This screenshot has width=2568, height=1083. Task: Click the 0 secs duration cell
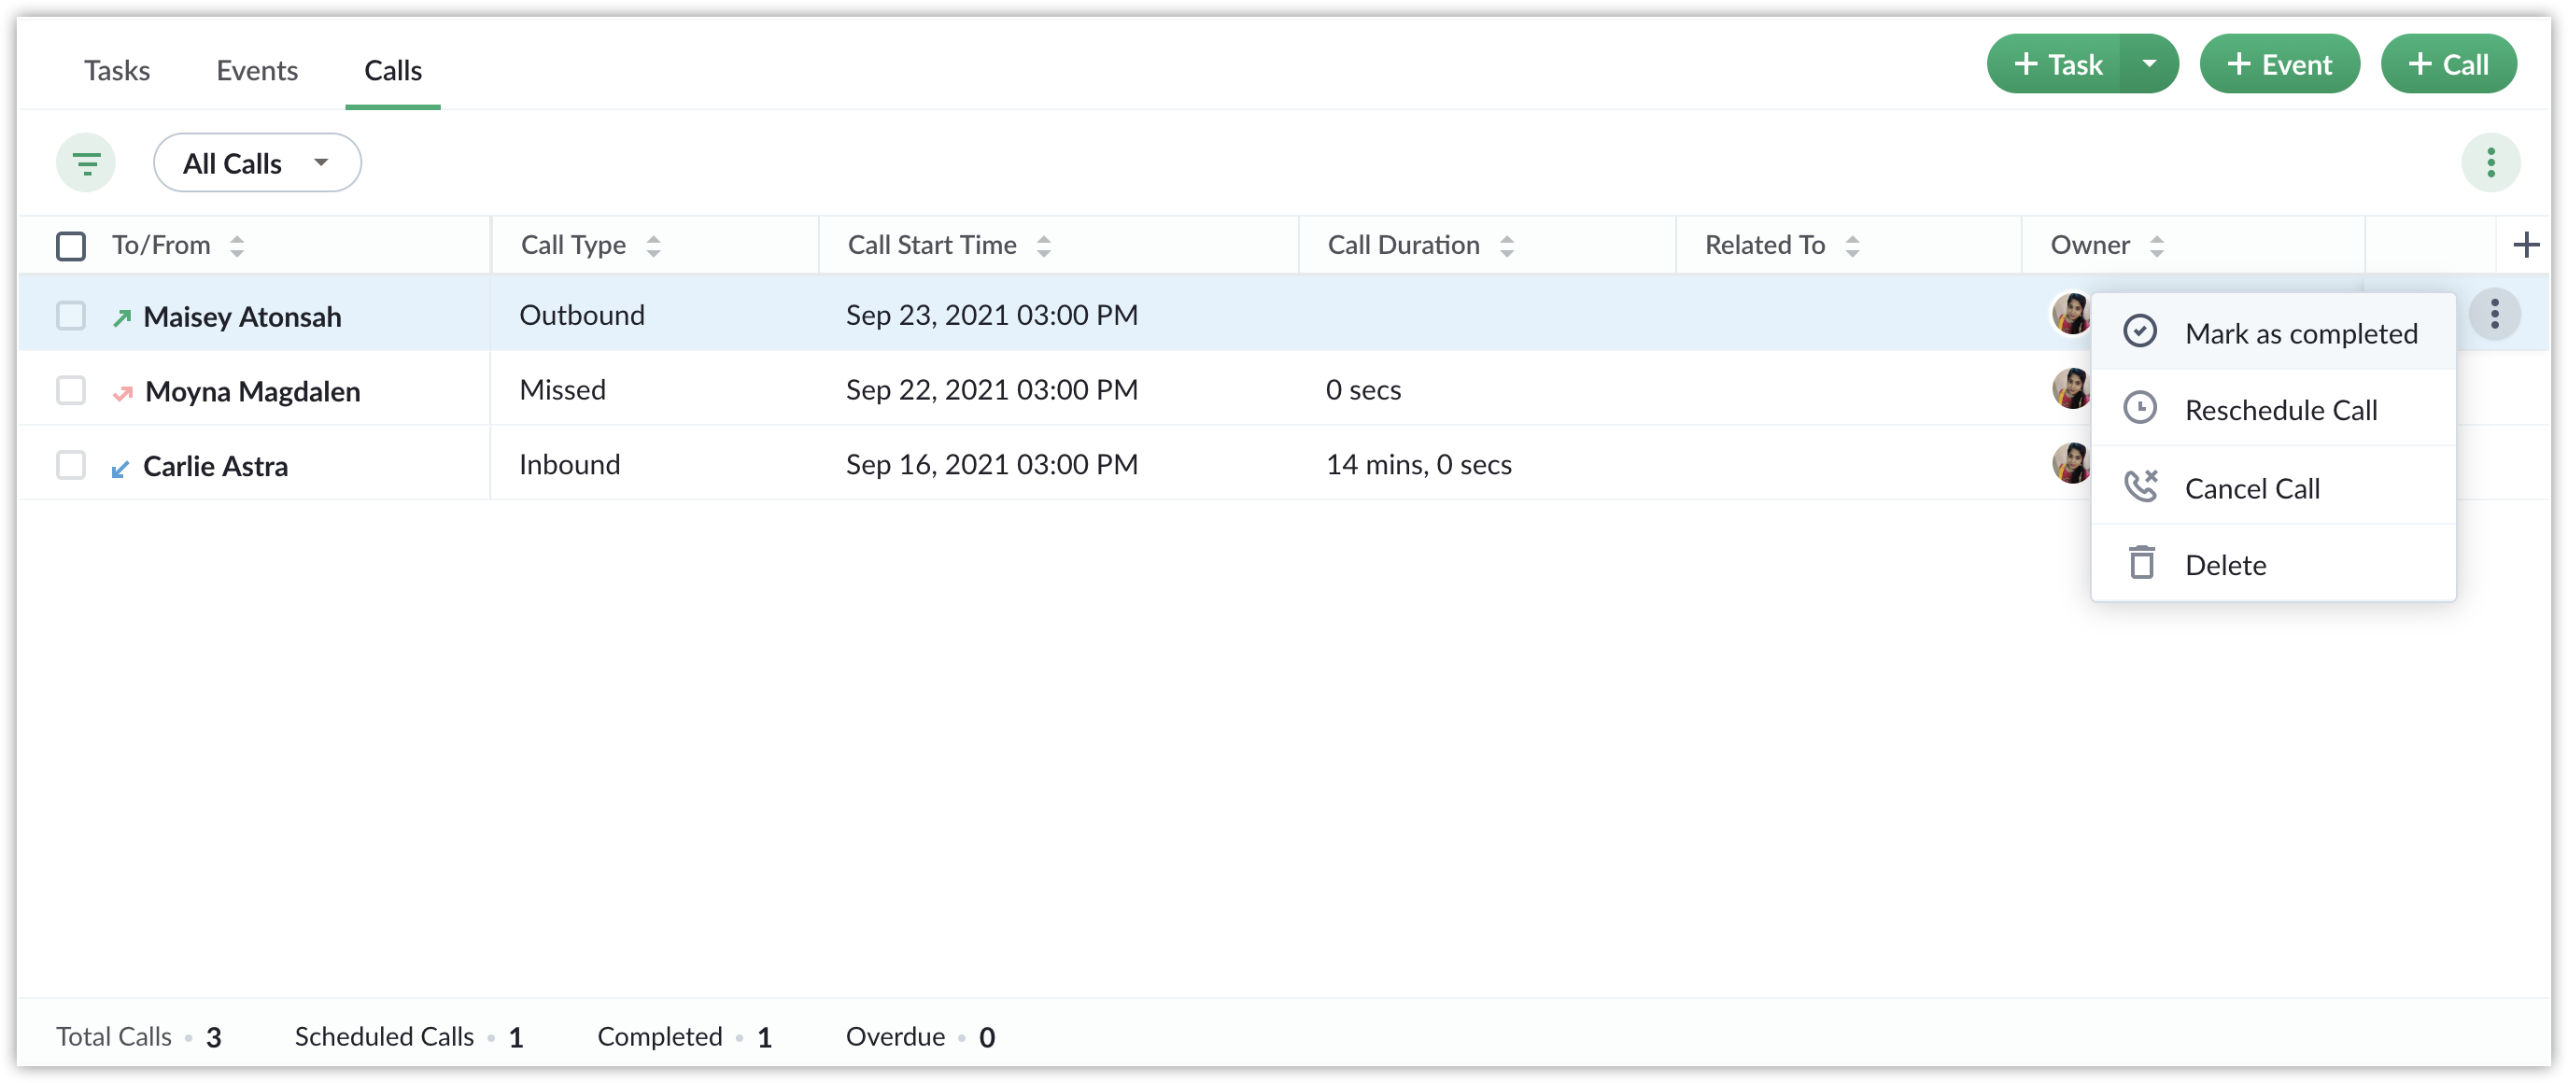point(1362,389)
